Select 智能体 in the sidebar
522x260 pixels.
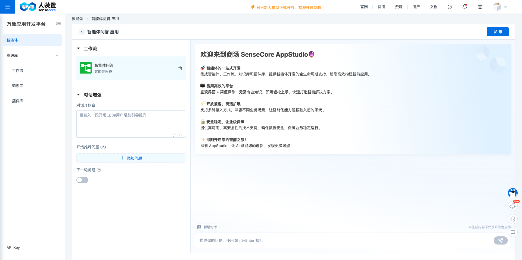click(33, 40)
